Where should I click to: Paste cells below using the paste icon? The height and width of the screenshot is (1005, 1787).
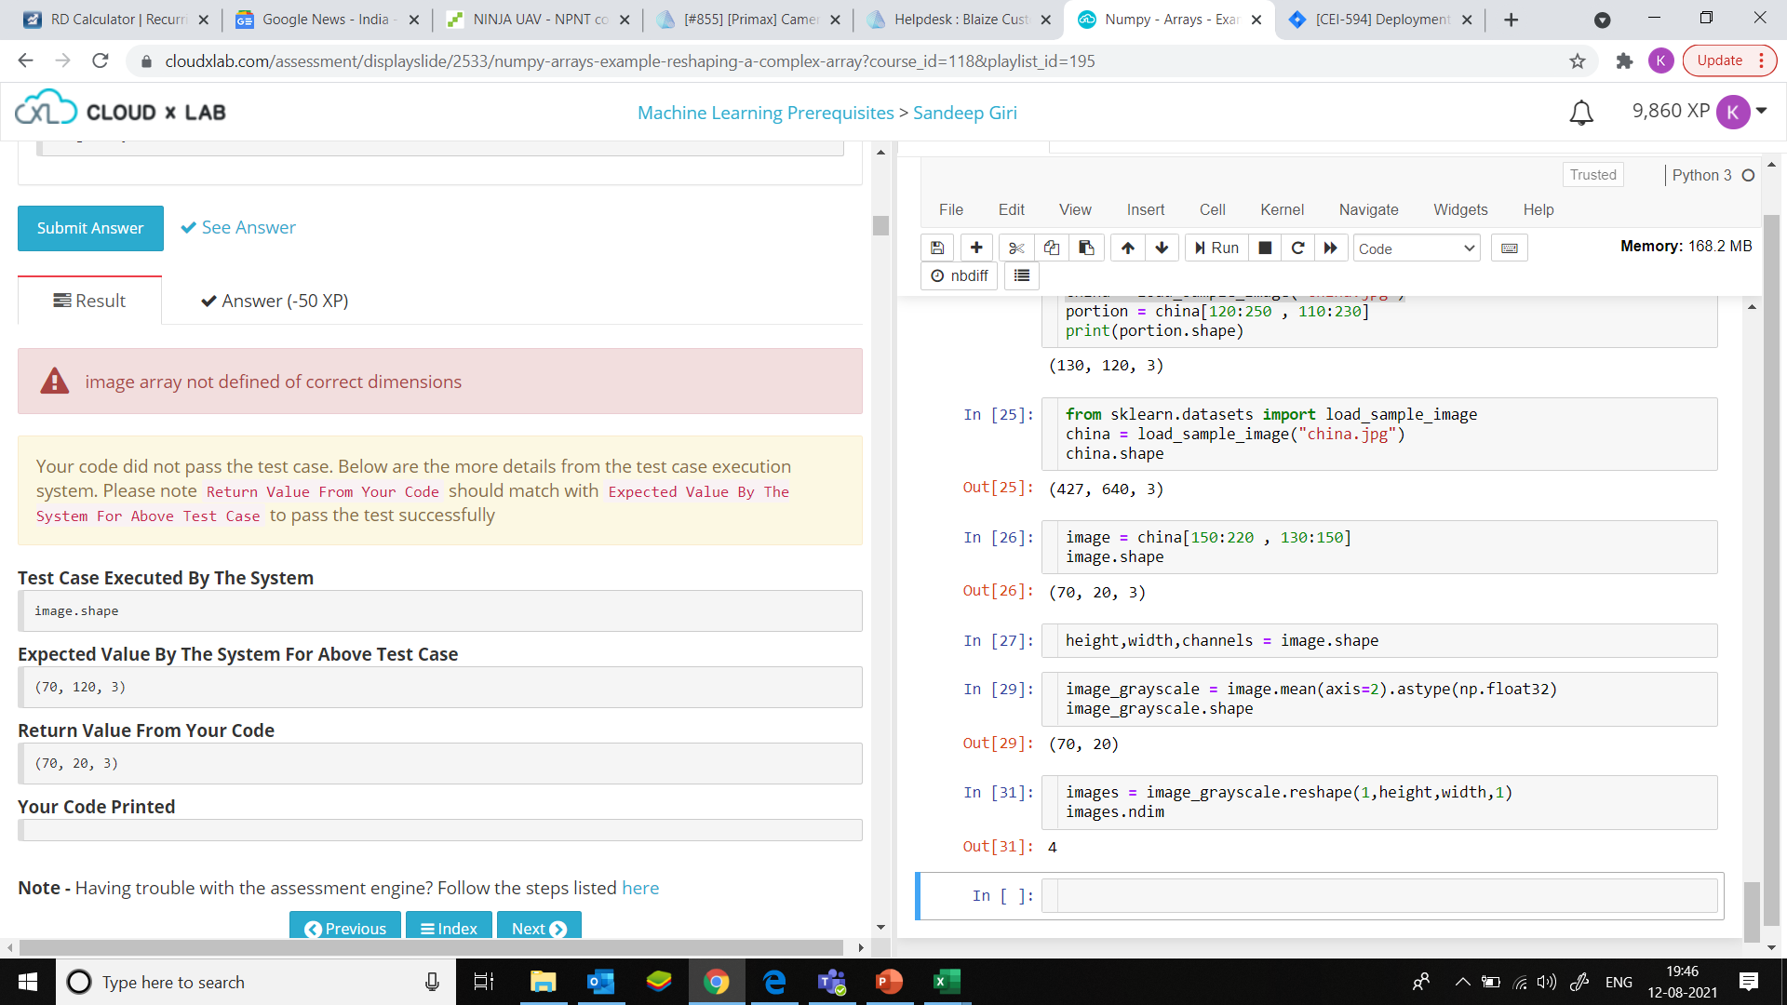tap(1086, 248)
